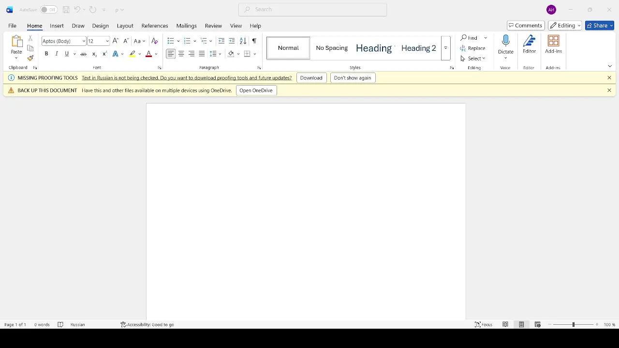Apply superscript formatting
This screenshot has height=348, width=619.
coord(104,54)
